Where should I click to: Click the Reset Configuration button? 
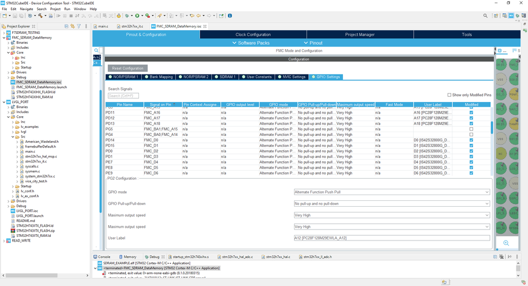coord(127,68)
